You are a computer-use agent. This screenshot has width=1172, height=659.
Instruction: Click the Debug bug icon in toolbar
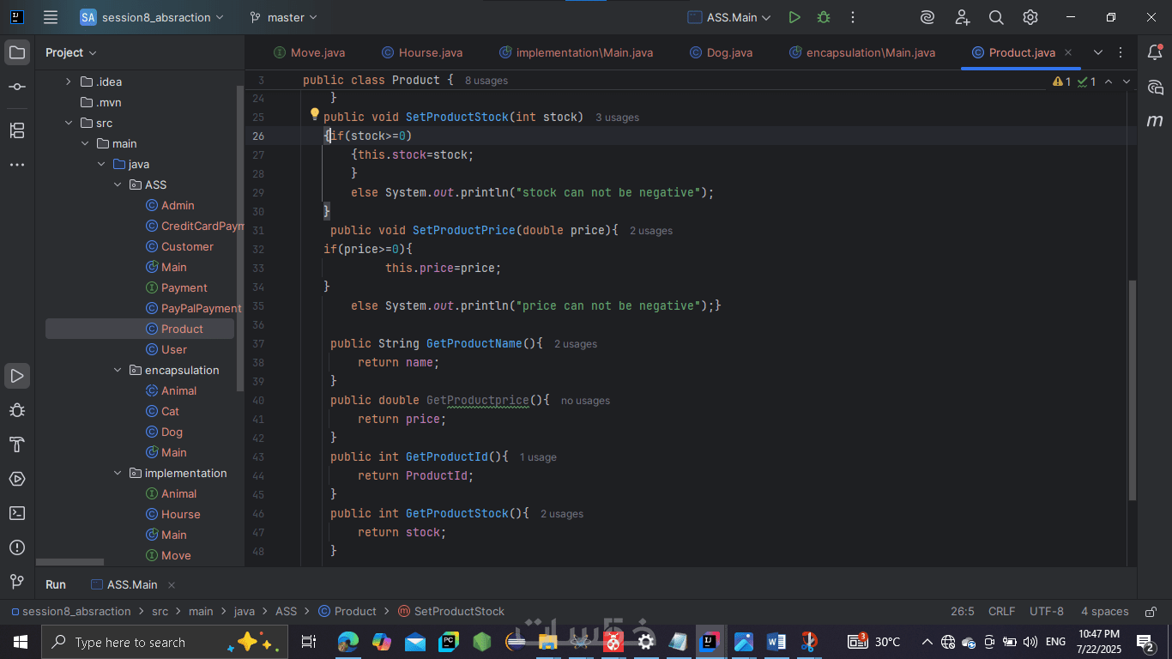[824, 17]
